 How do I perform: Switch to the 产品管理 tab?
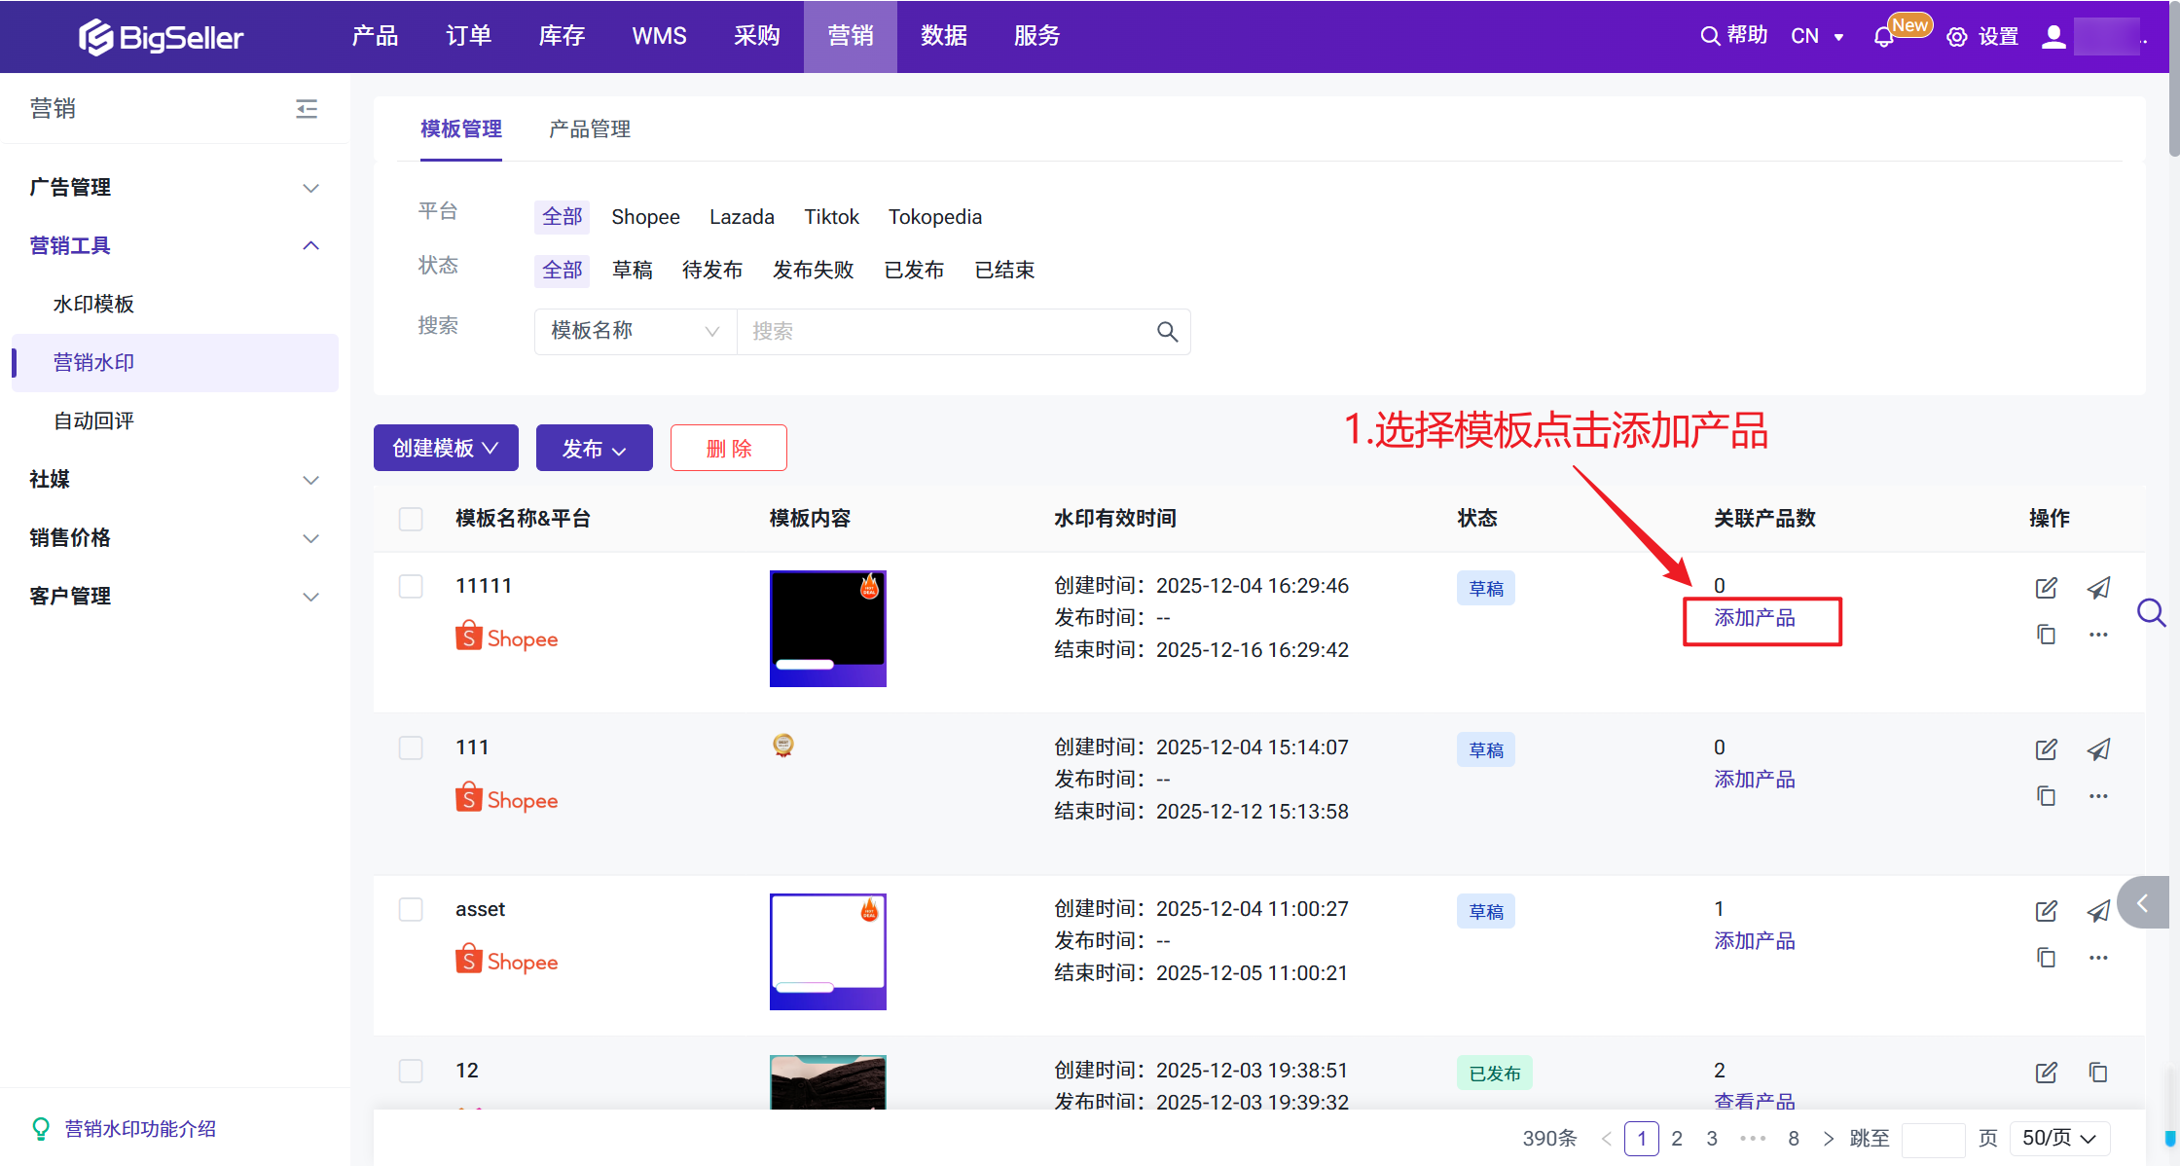[590, 128]
